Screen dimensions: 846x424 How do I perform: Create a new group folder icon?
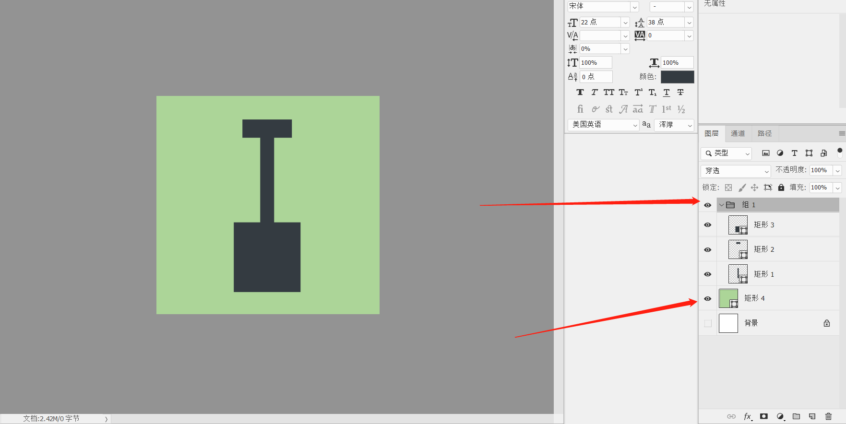pos(797,416)
